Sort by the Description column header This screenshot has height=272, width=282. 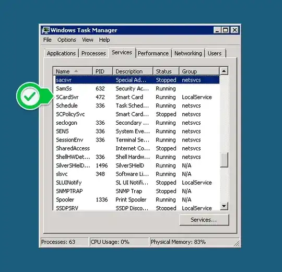coord(133,72)
